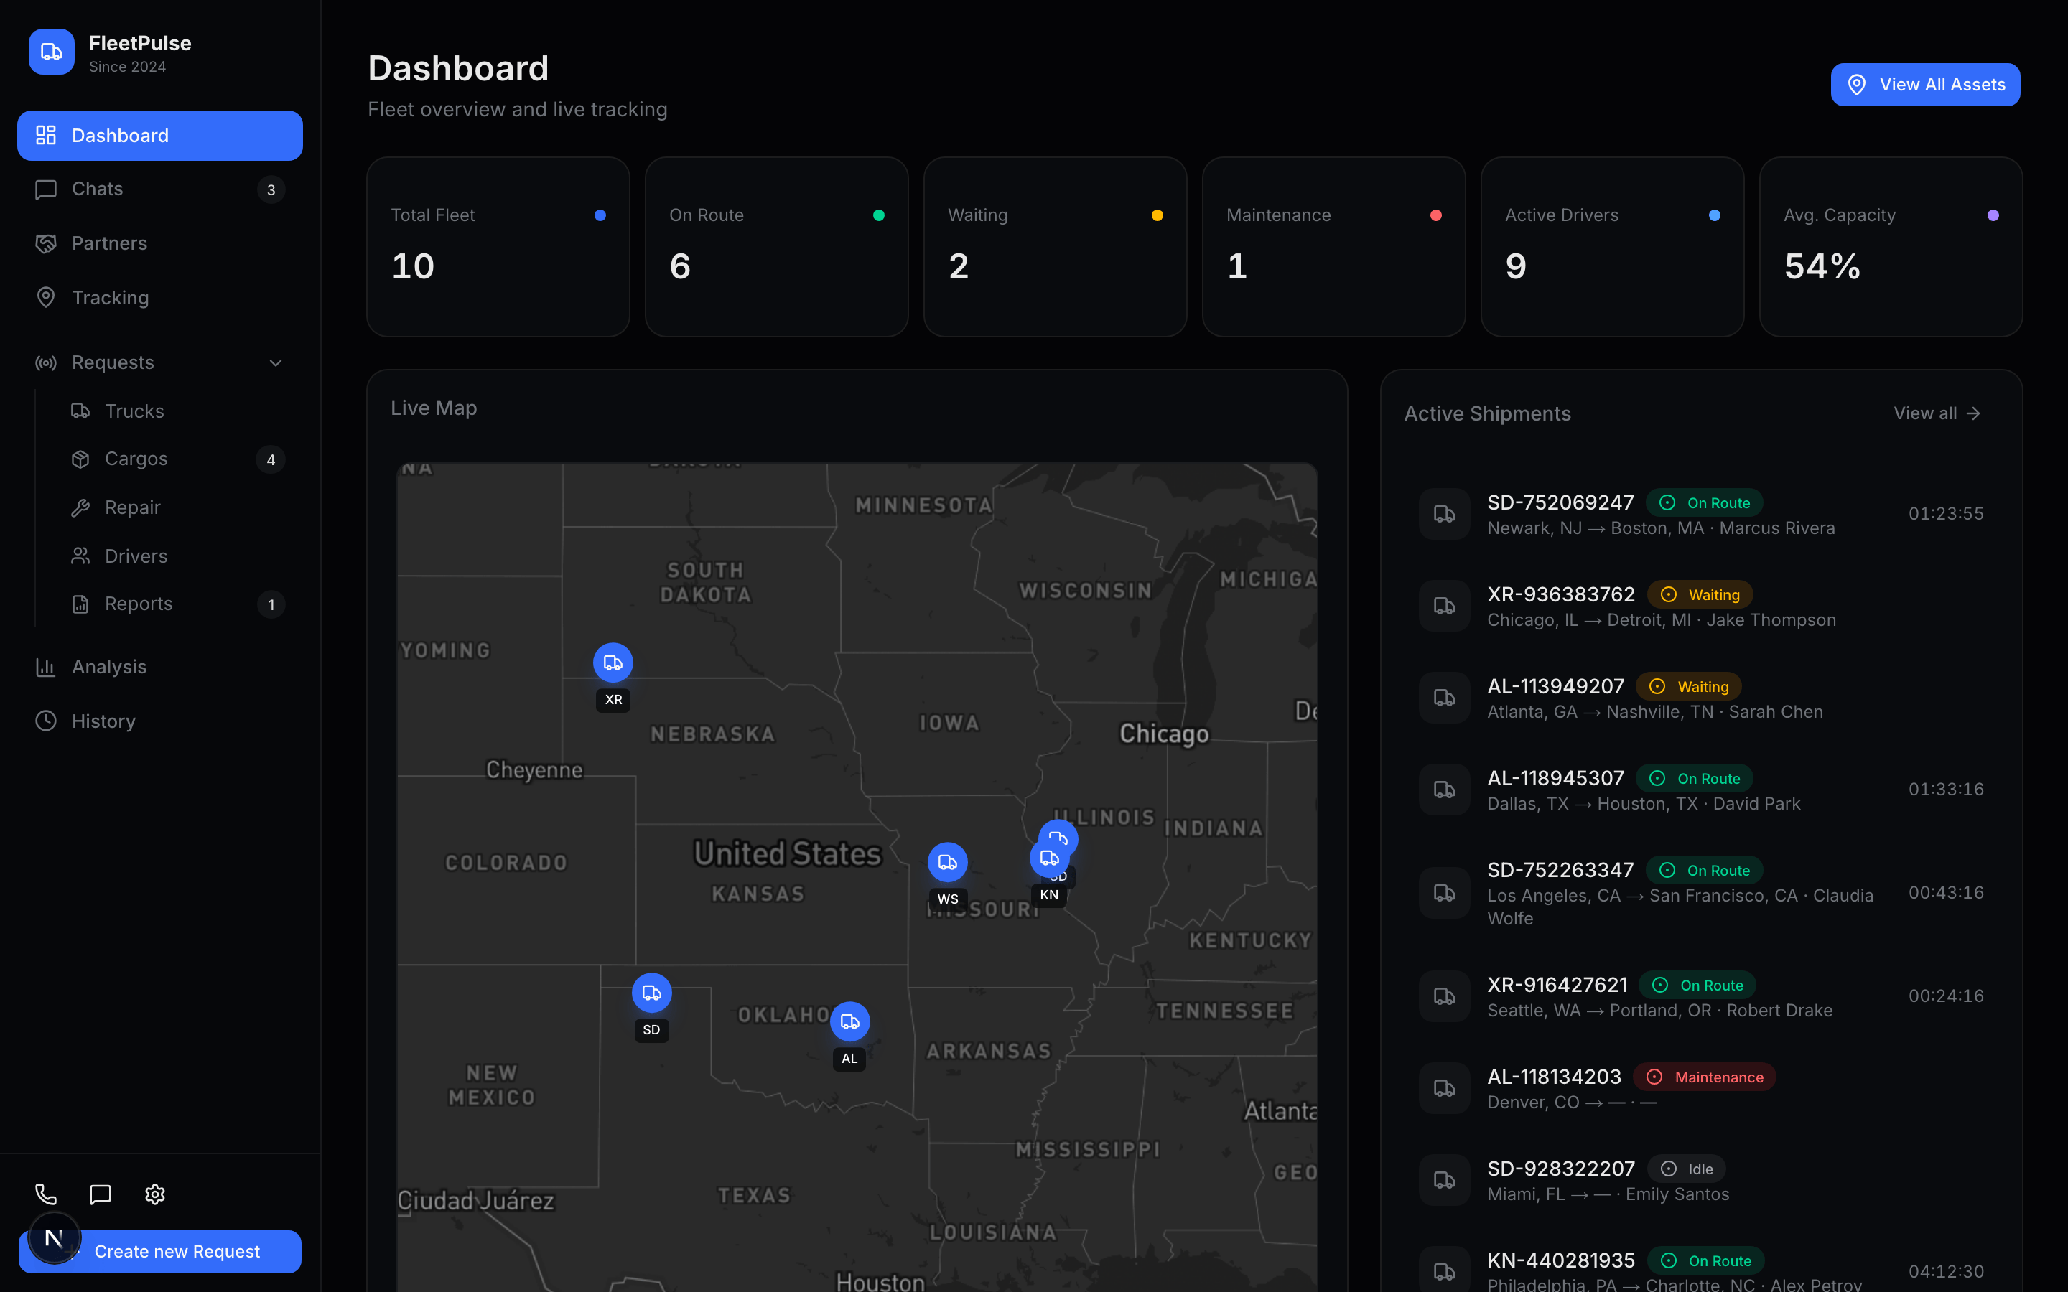Open Analysis page
2068x1292 pixels.
160,667
